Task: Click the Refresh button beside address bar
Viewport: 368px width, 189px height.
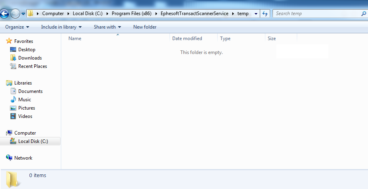Action: click(265, 13)
